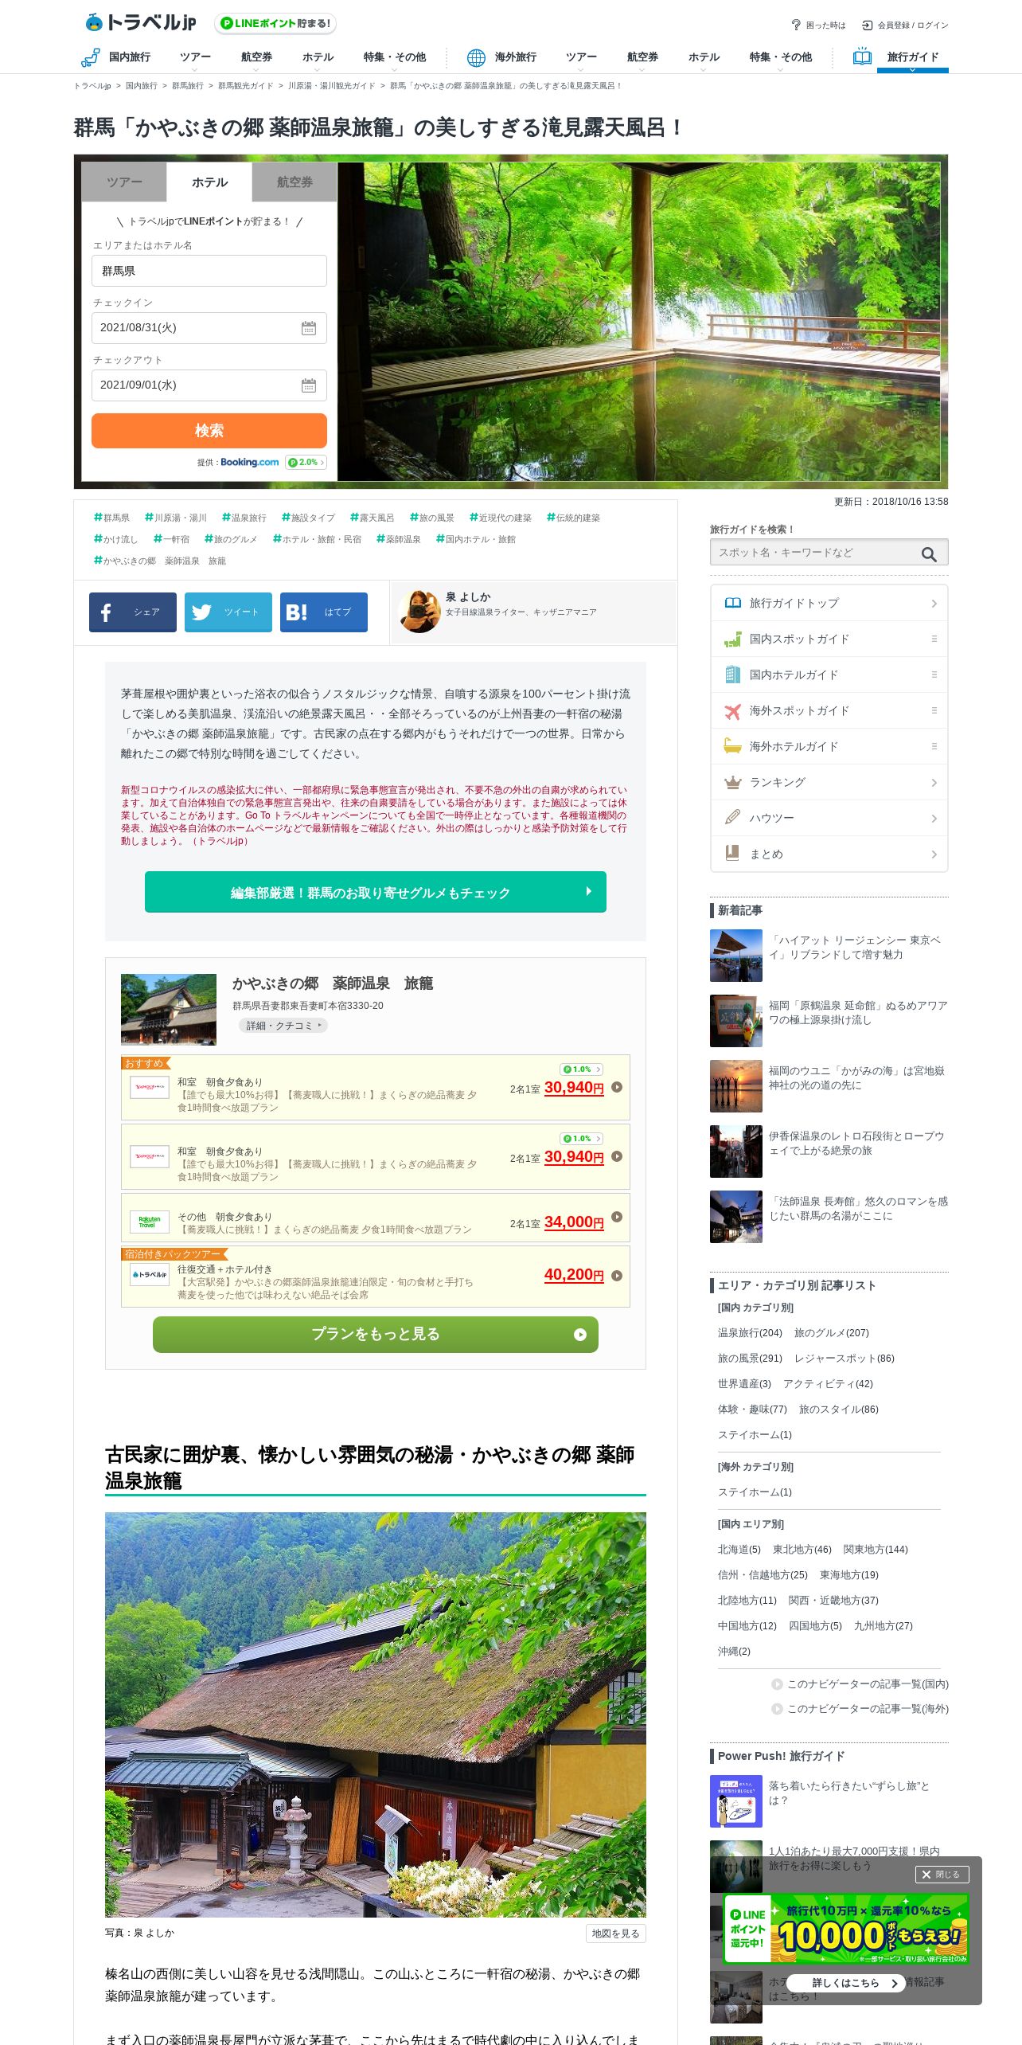Click LINEポイント貯まる! header badge

pos(275,24)
